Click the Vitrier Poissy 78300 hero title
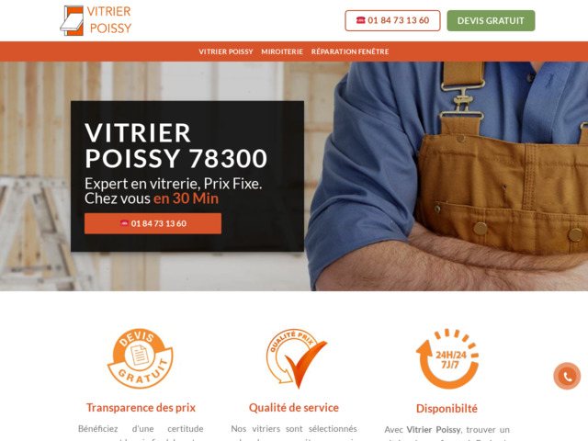This screenshot has height=441, width=588. pyautogui.click(x=175, y=145)
